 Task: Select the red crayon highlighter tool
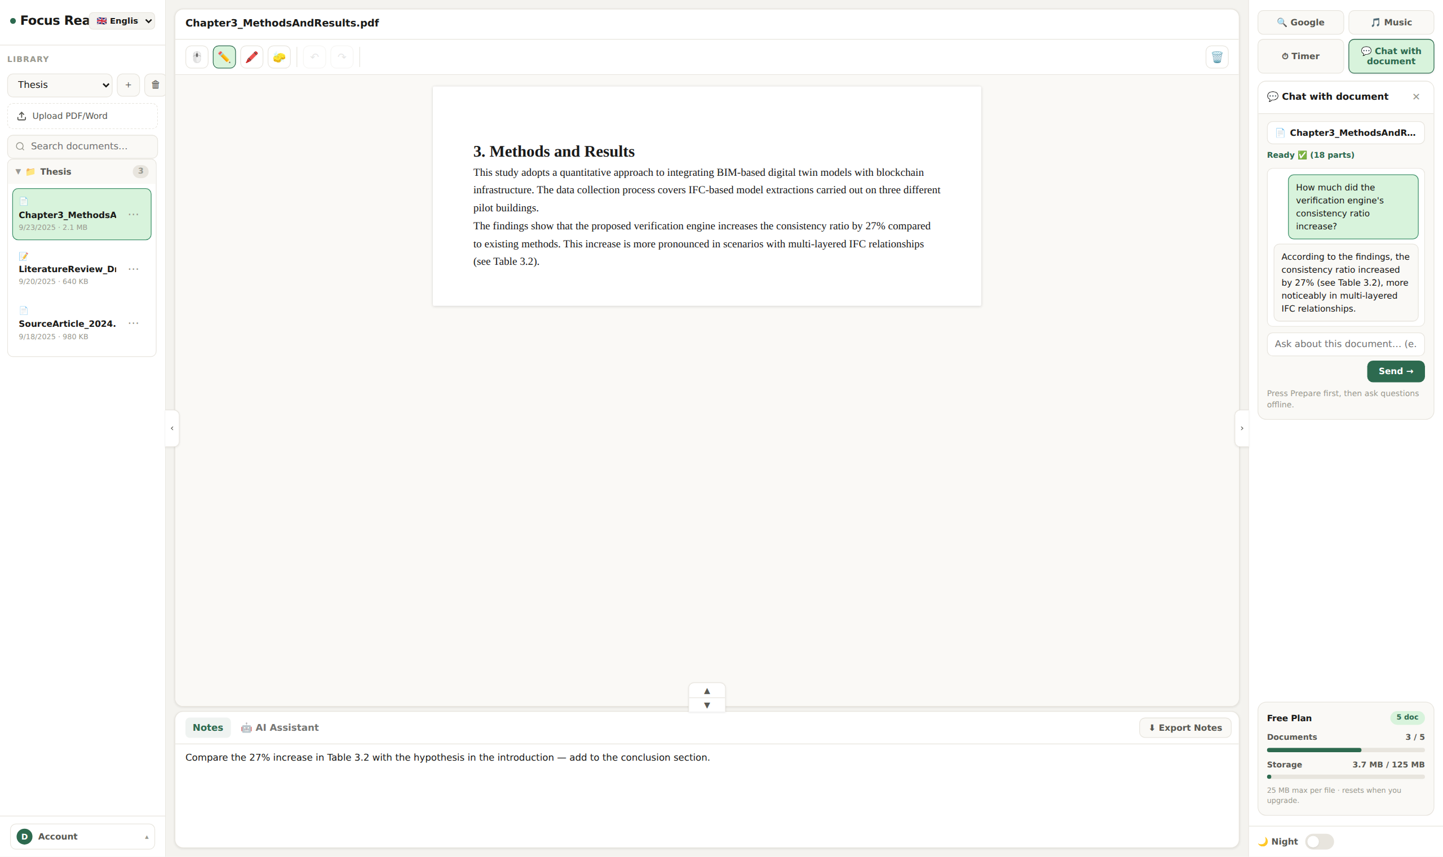point(252,57)
